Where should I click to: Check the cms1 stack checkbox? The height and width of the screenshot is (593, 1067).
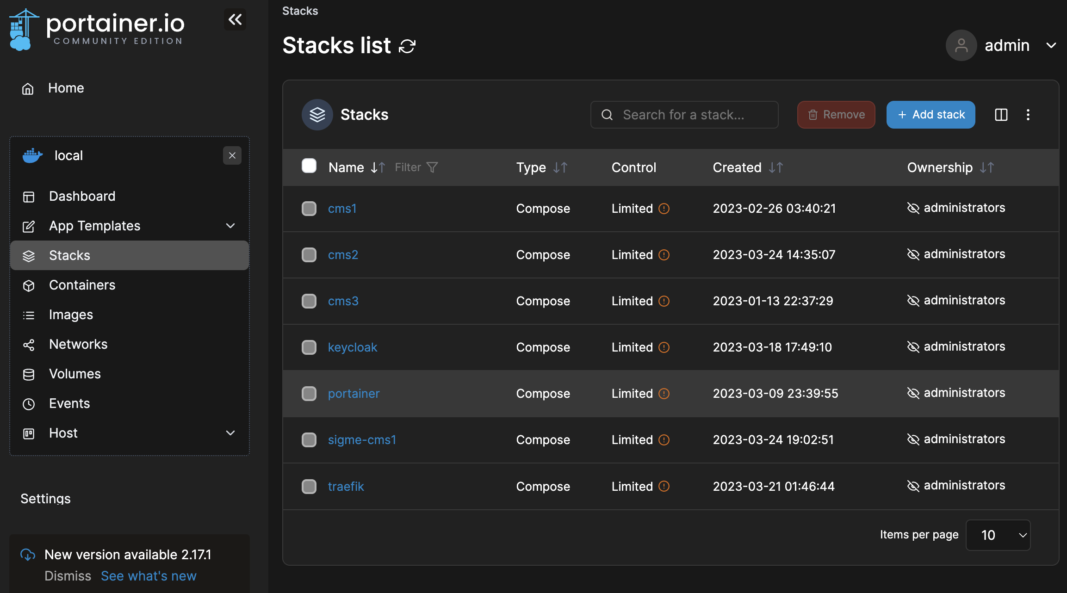[309, 209]
